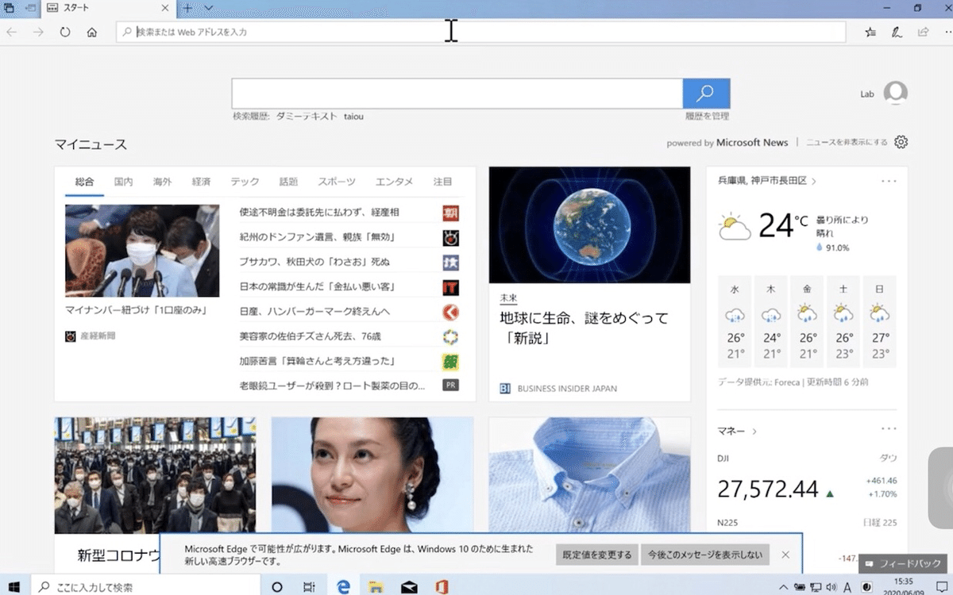The image size is (953, 595).
Task: Open the マイナンバー紐づけ news photo
Action: [x=142, y=251]
